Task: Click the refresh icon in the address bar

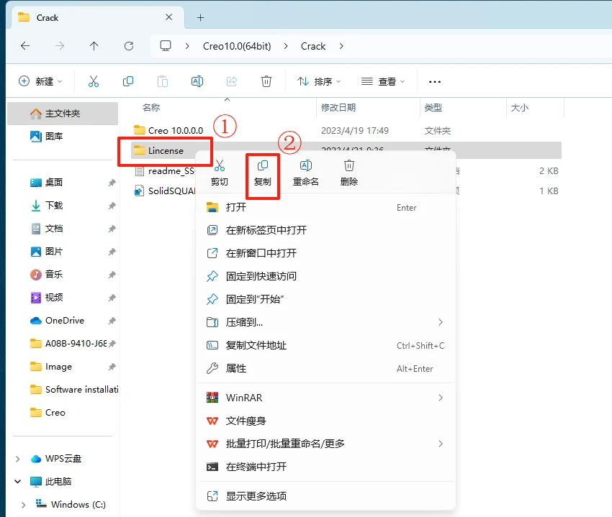Action: [x=130, y=45]
